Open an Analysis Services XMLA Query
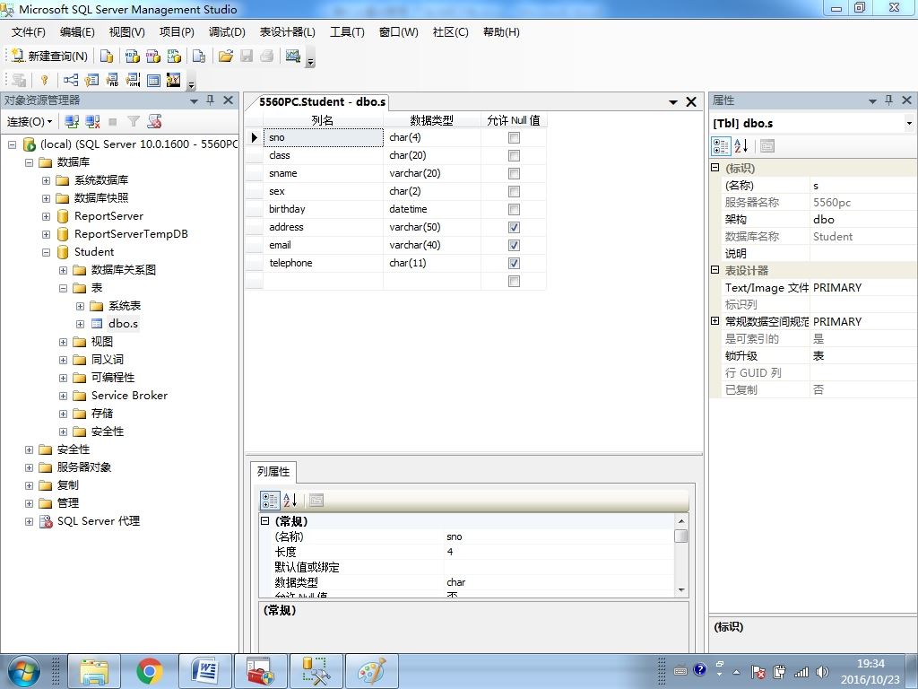 (174, 56)
